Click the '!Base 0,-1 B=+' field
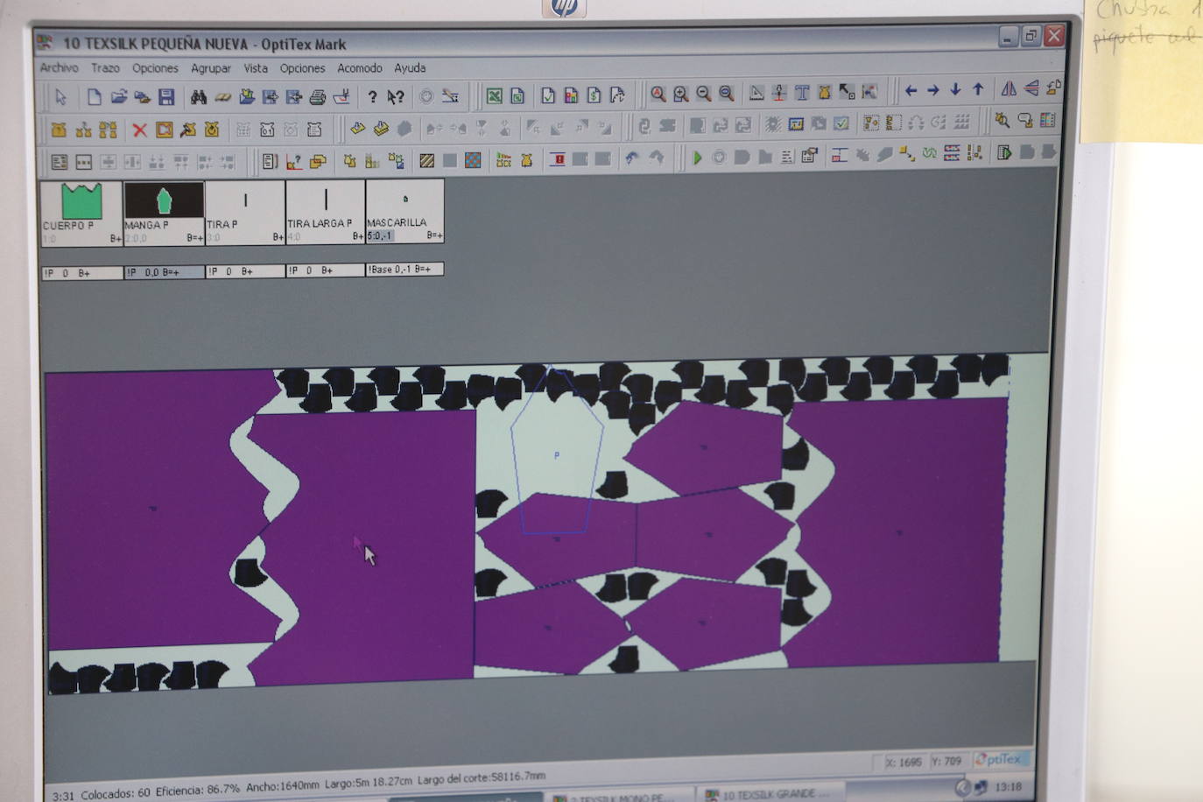1203x802 pixels. pyautogui.click(x=405, y=270)
